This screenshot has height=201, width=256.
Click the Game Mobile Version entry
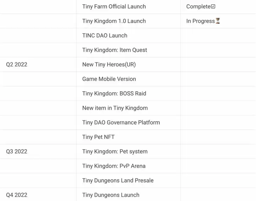tap(109, 79)
